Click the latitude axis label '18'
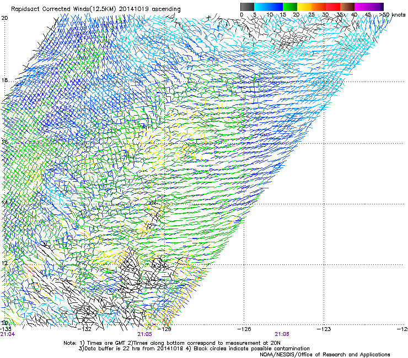The width and height of the screenshot is (408, 358). pos(4,80)
